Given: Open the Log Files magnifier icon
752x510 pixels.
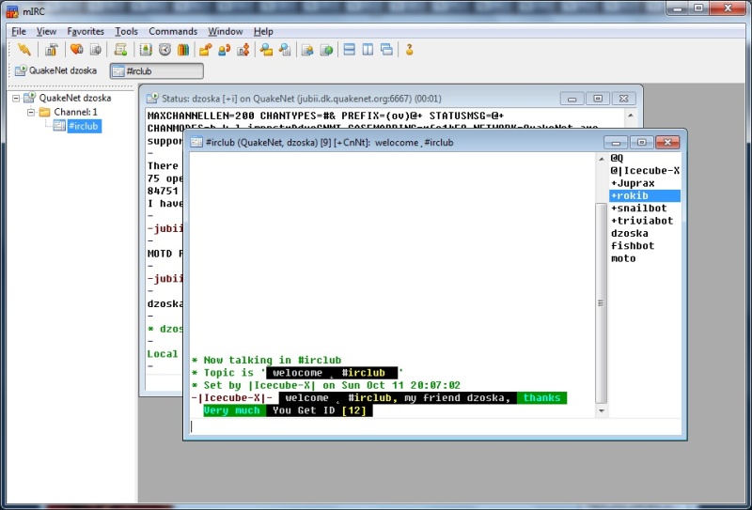Looking at the screenshot, I should pyautogui.click(x=285, y=50).
